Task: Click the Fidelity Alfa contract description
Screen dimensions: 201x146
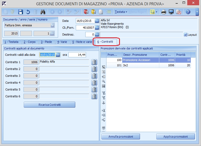Action: tap(64, 62)
